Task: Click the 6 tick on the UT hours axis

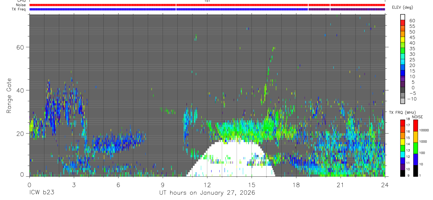Action: (x=118, y=184)
